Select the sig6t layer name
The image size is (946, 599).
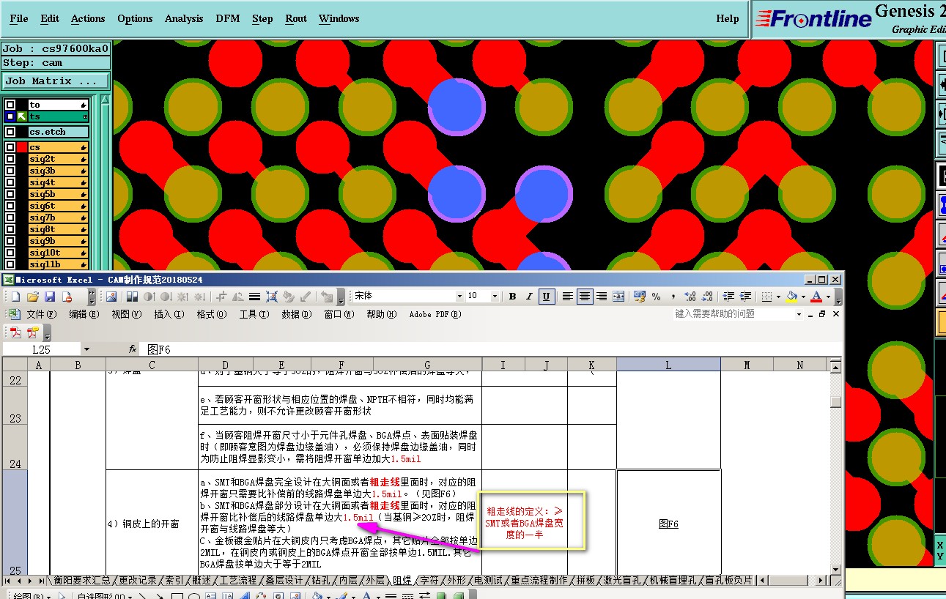click(59, 206)
